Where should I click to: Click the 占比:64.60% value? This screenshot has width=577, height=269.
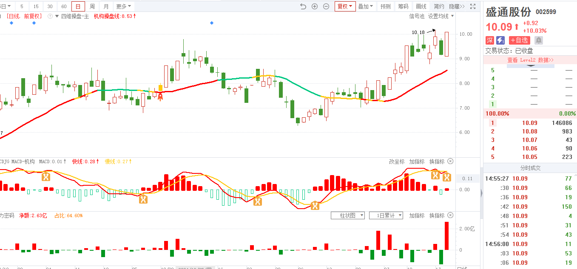point(68,215)
